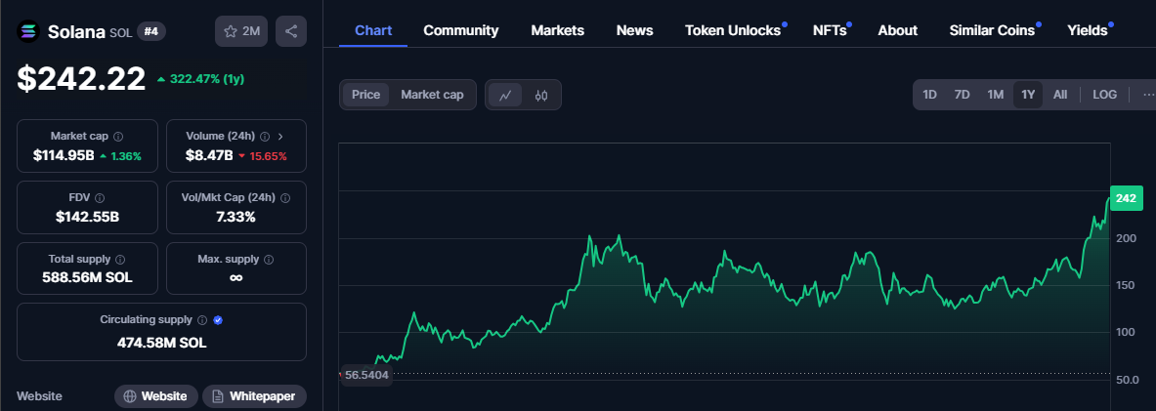Click the Max. supply info icon
The image size is (1156, 411).
coord(269,260)
